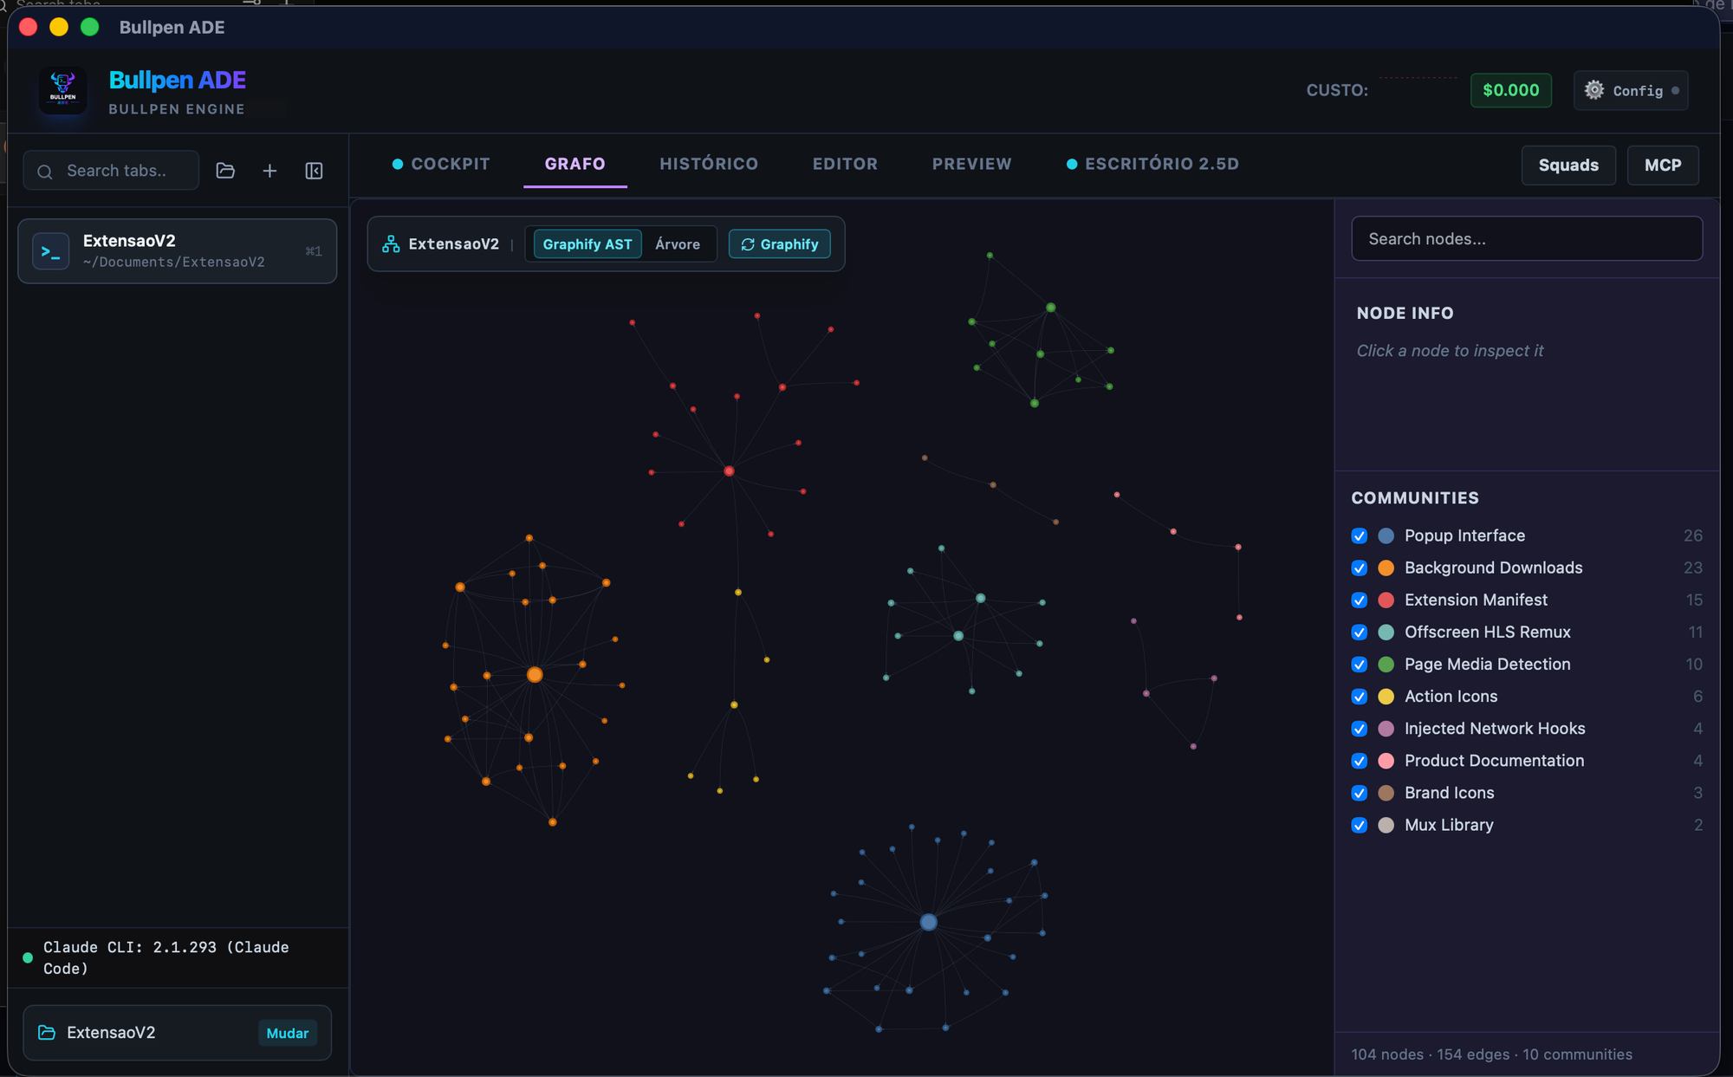
Task: Select the large orange Background Downloads hub node
Action: point(535,674)
